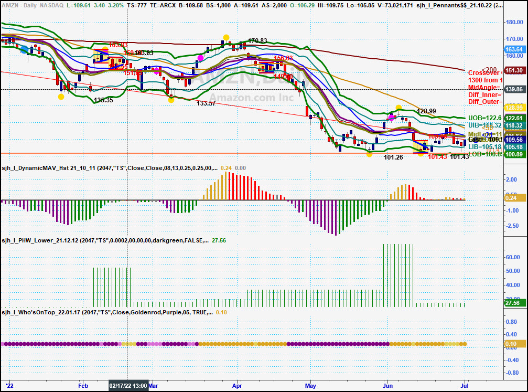The width and height of the screenshot is (528, 392).
Task: Click the gold 0.10 Who'sOnTop axis marker
Action: pyautogui.click(x=514, y=344)
